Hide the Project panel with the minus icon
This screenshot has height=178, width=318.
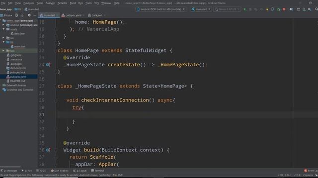pos(35,15)
